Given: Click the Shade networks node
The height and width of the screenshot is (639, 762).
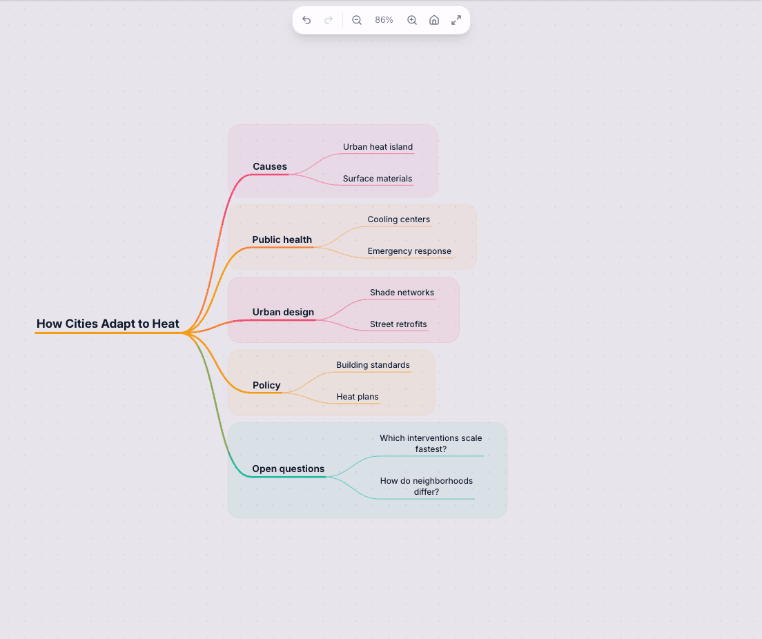Looking at the screenshot, I should pos(402,292).
